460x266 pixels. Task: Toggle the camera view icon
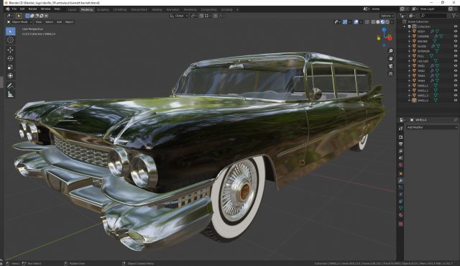point(391,66)
